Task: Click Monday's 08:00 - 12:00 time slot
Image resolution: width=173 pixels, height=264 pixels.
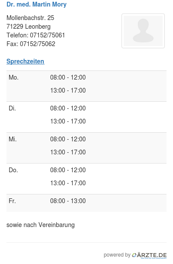Action: coord(68,77)
